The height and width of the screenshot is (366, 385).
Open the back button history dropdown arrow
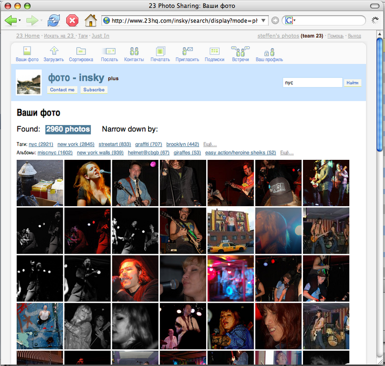coord(20,21)
